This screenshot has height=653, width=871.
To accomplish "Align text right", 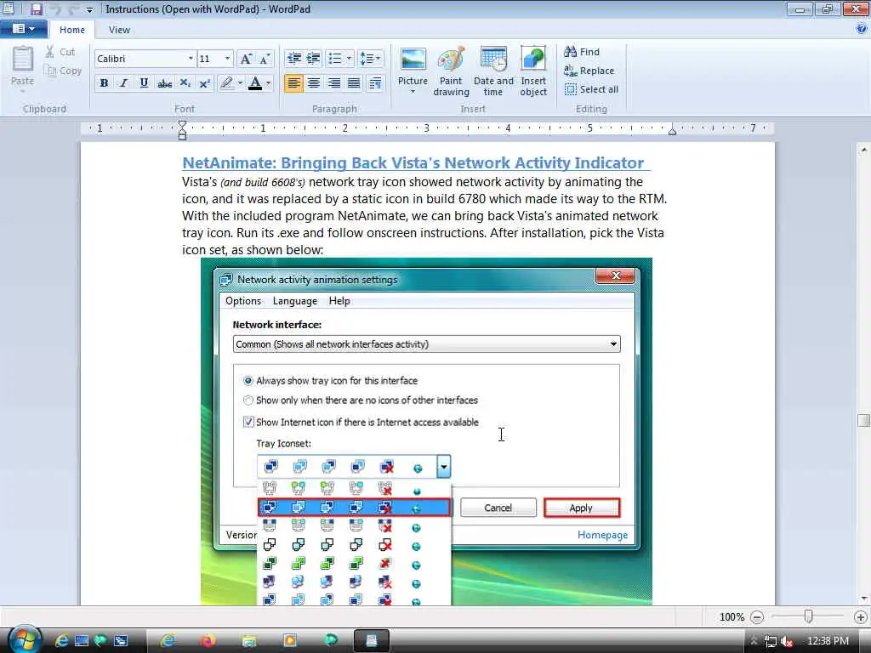I will [333, 83].
